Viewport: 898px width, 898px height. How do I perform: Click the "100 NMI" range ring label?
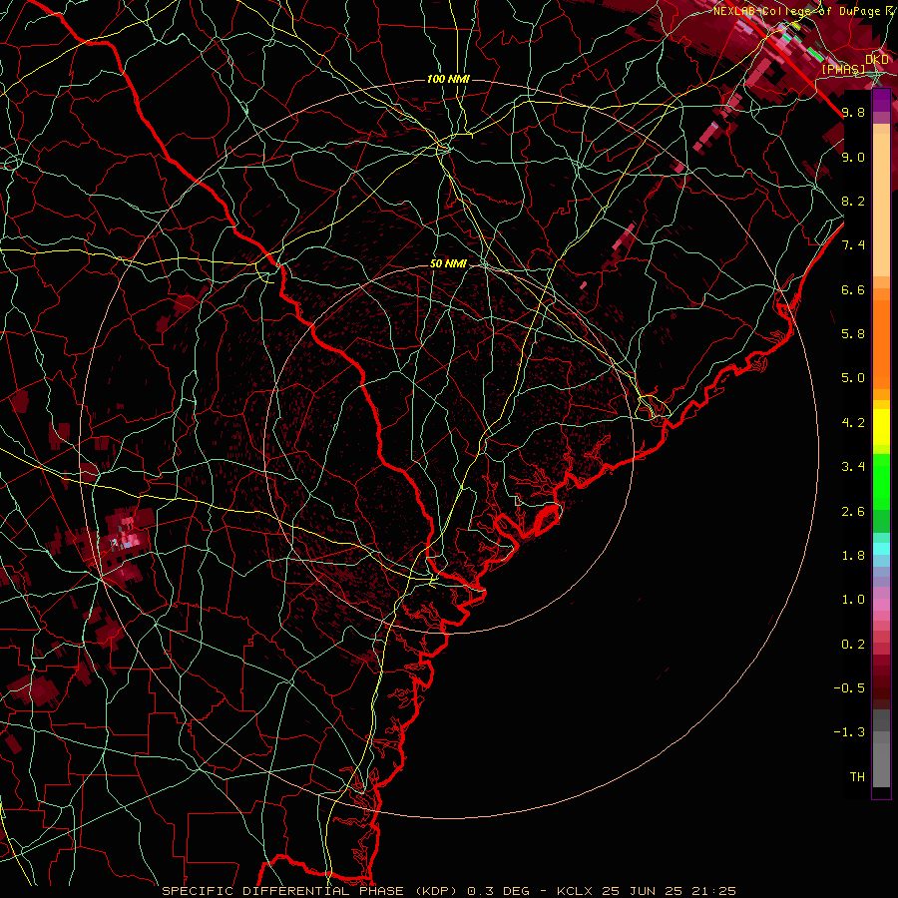(448, 79)
